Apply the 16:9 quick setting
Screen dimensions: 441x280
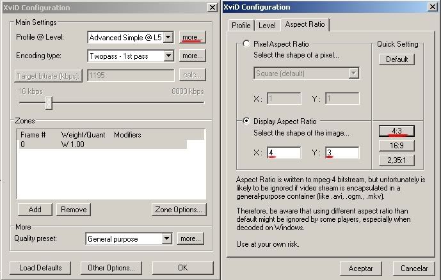(397, 146)
